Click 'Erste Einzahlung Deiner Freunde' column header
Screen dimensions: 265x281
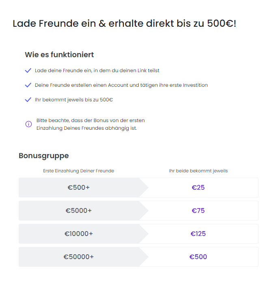pos(79,171)
